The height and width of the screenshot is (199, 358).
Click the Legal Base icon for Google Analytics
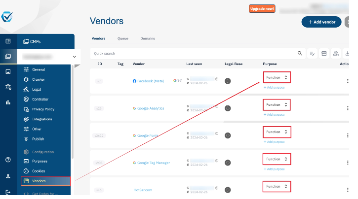pyautogui.click(x=228, y=108)
